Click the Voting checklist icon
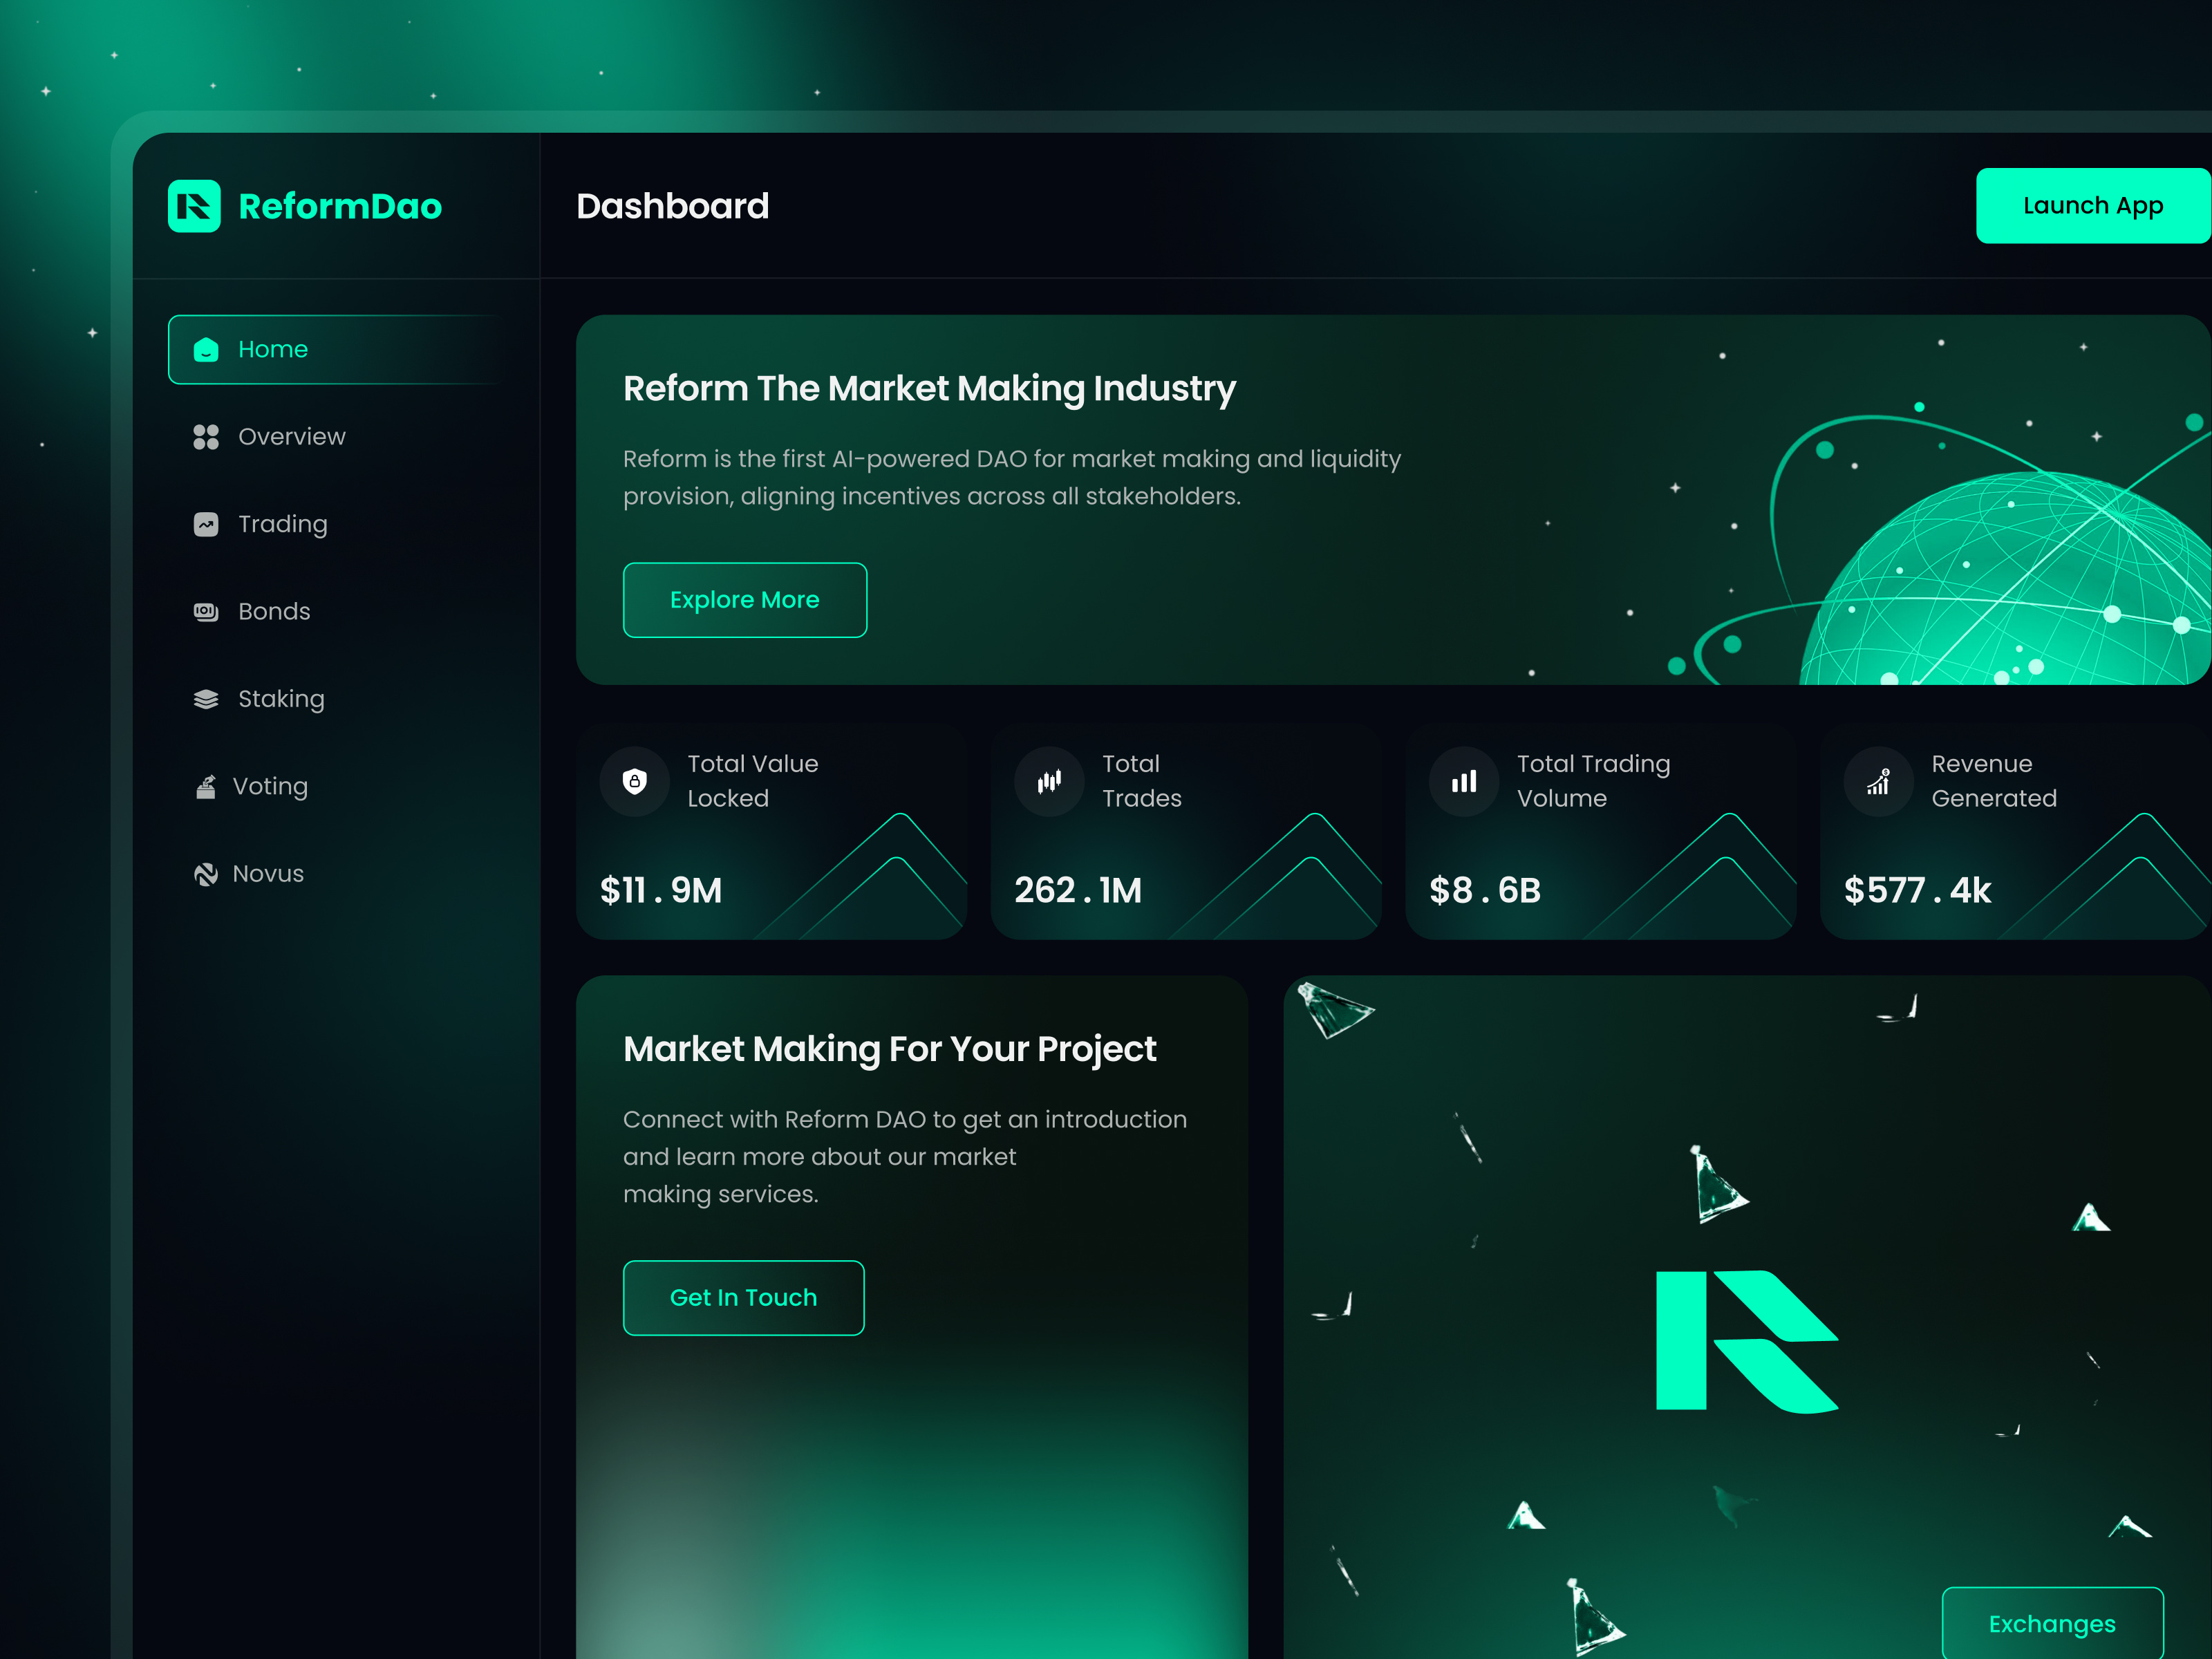2212x1659 pixels. [205, 786]
